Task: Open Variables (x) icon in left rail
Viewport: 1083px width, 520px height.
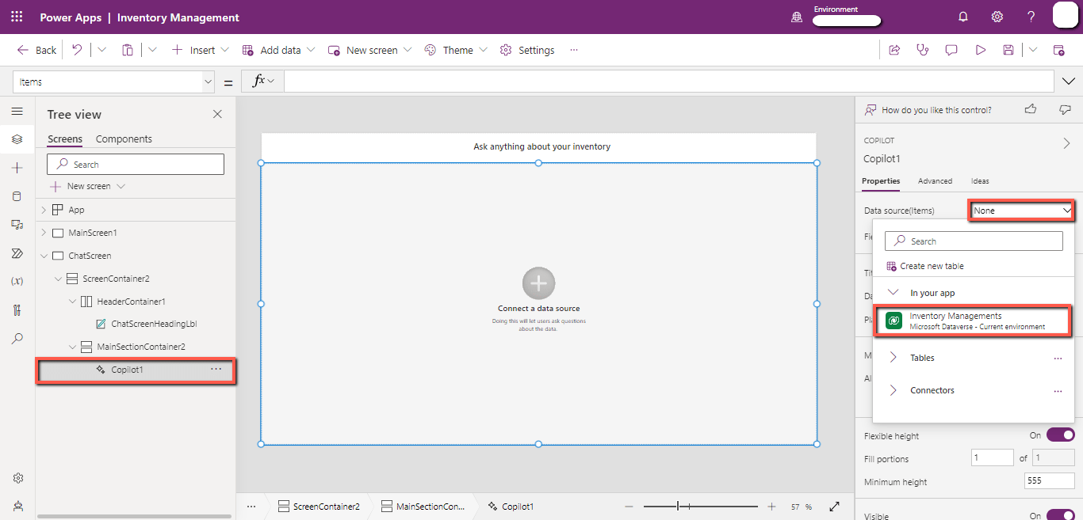Action: [17, 282]
